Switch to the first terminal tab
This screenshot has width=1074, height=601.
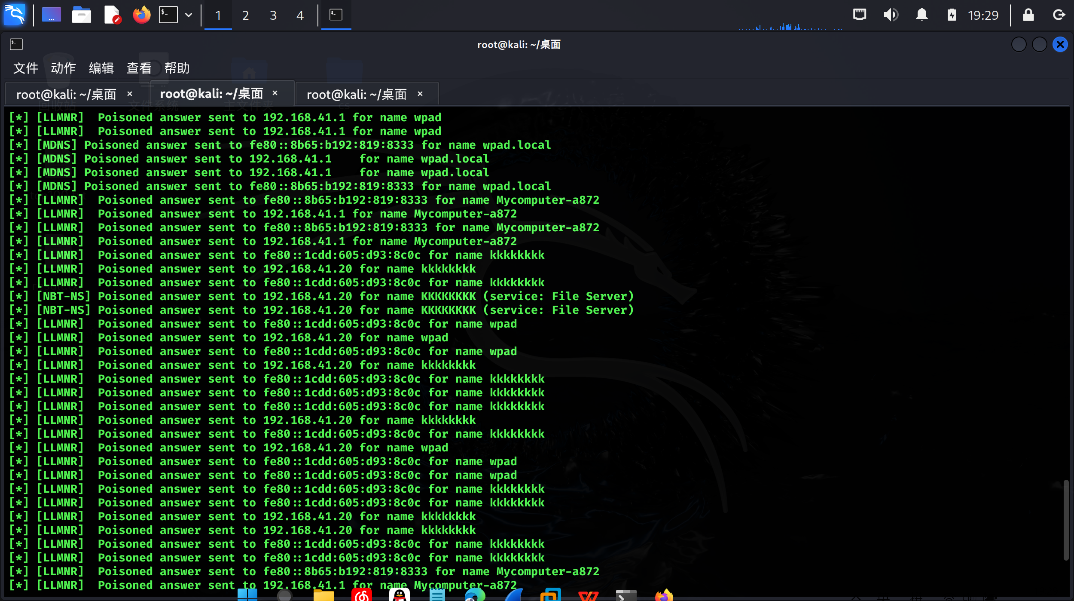[x=66, y=94]
